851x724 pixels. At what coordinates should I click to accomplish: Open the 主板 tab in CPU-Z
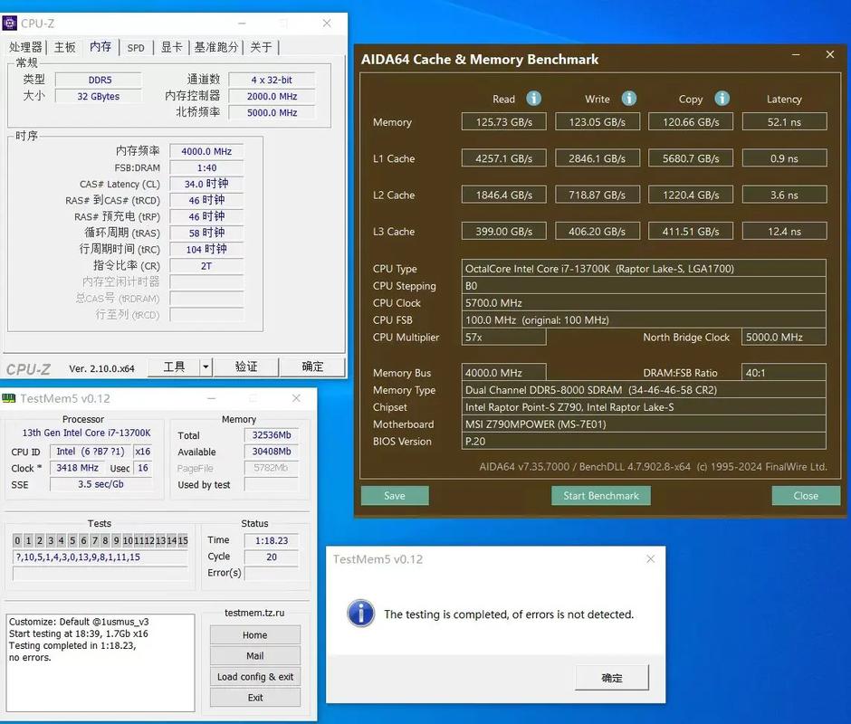point(64,47)
